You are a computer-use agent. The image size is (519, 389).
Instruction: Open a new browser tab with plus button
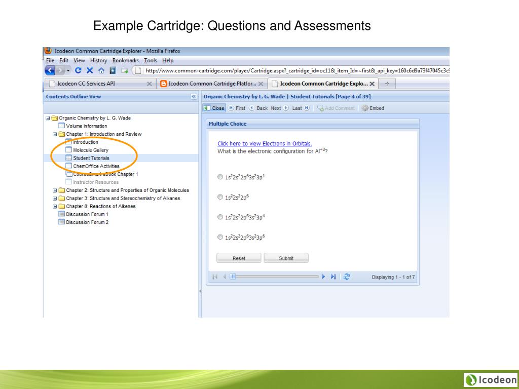[387, 84]
